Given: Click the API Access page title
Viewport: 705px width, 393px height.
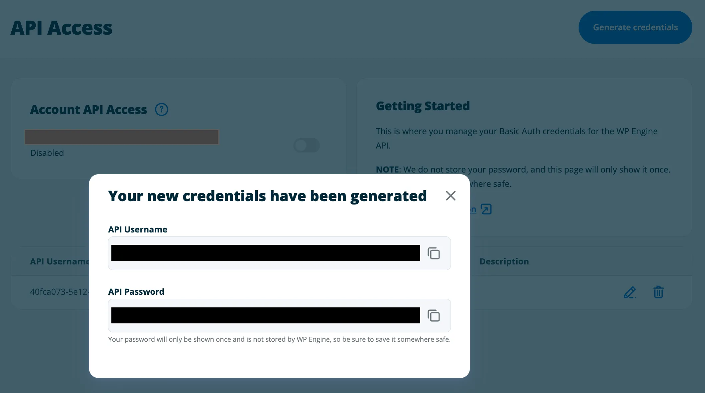Looking at the screenshot, I should [61, 28].
